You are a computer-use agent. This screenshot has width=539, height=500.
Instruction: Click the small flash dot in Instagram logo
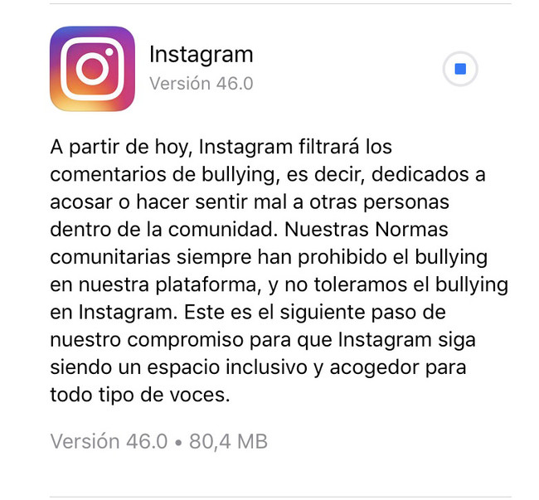pos(109,52)
